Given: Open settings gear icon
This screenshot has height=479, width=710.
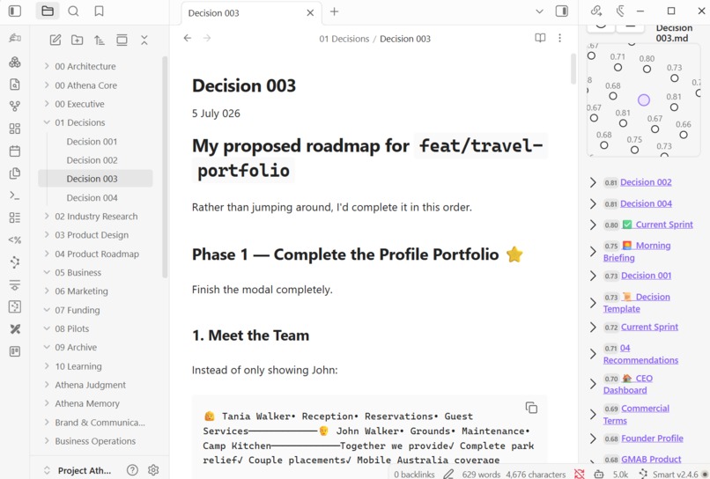Looking at the screenshot, I should pos(153,470).
